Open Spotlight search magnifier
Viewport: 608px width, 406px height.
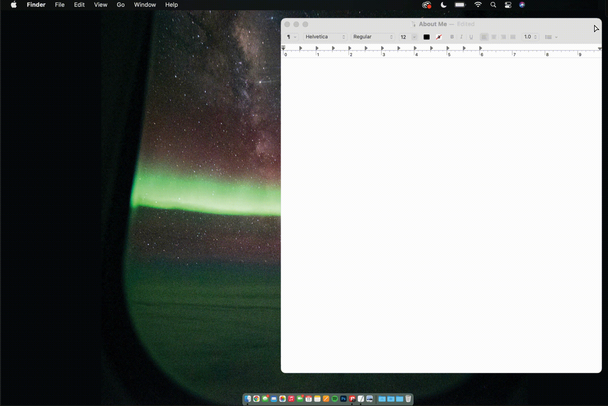493,5
